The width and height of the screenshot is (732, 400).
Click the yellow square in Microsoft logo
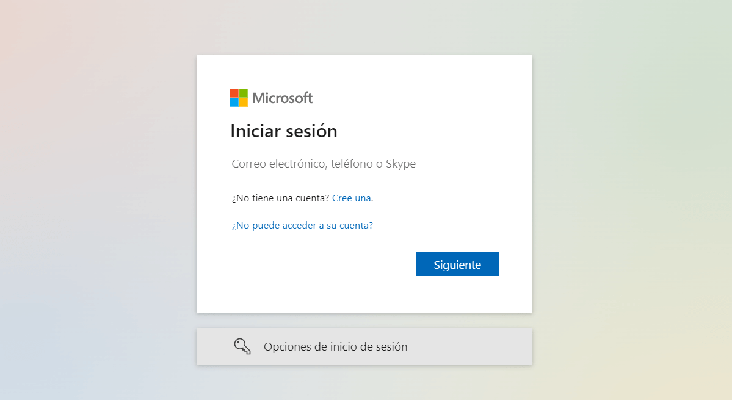tap(244, 102)
